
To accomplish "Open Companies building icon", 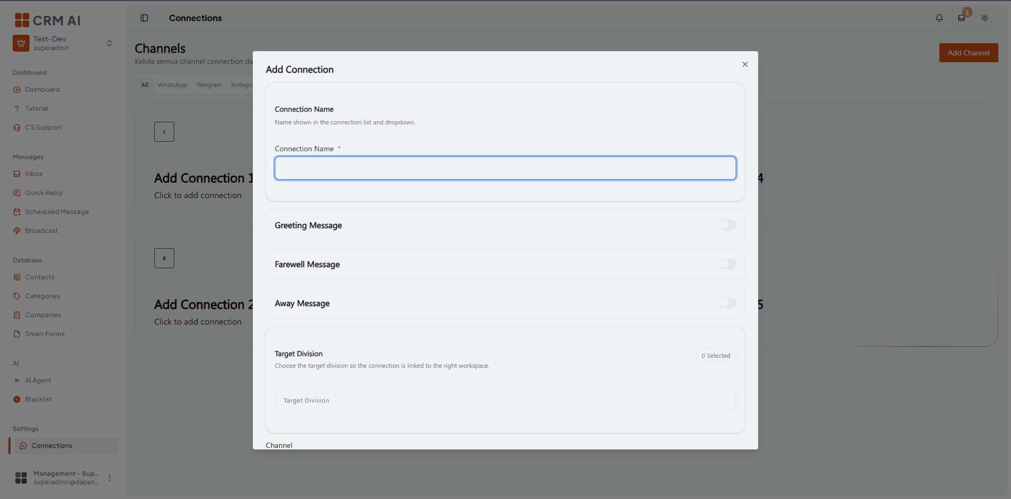I will click(x=17, y=315).
